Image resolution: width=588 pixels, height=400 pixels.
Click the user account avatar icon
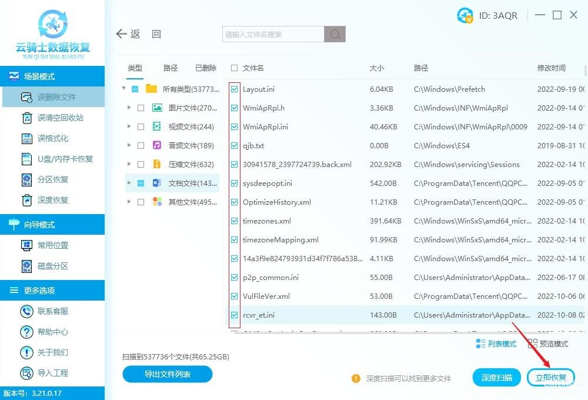465,15
